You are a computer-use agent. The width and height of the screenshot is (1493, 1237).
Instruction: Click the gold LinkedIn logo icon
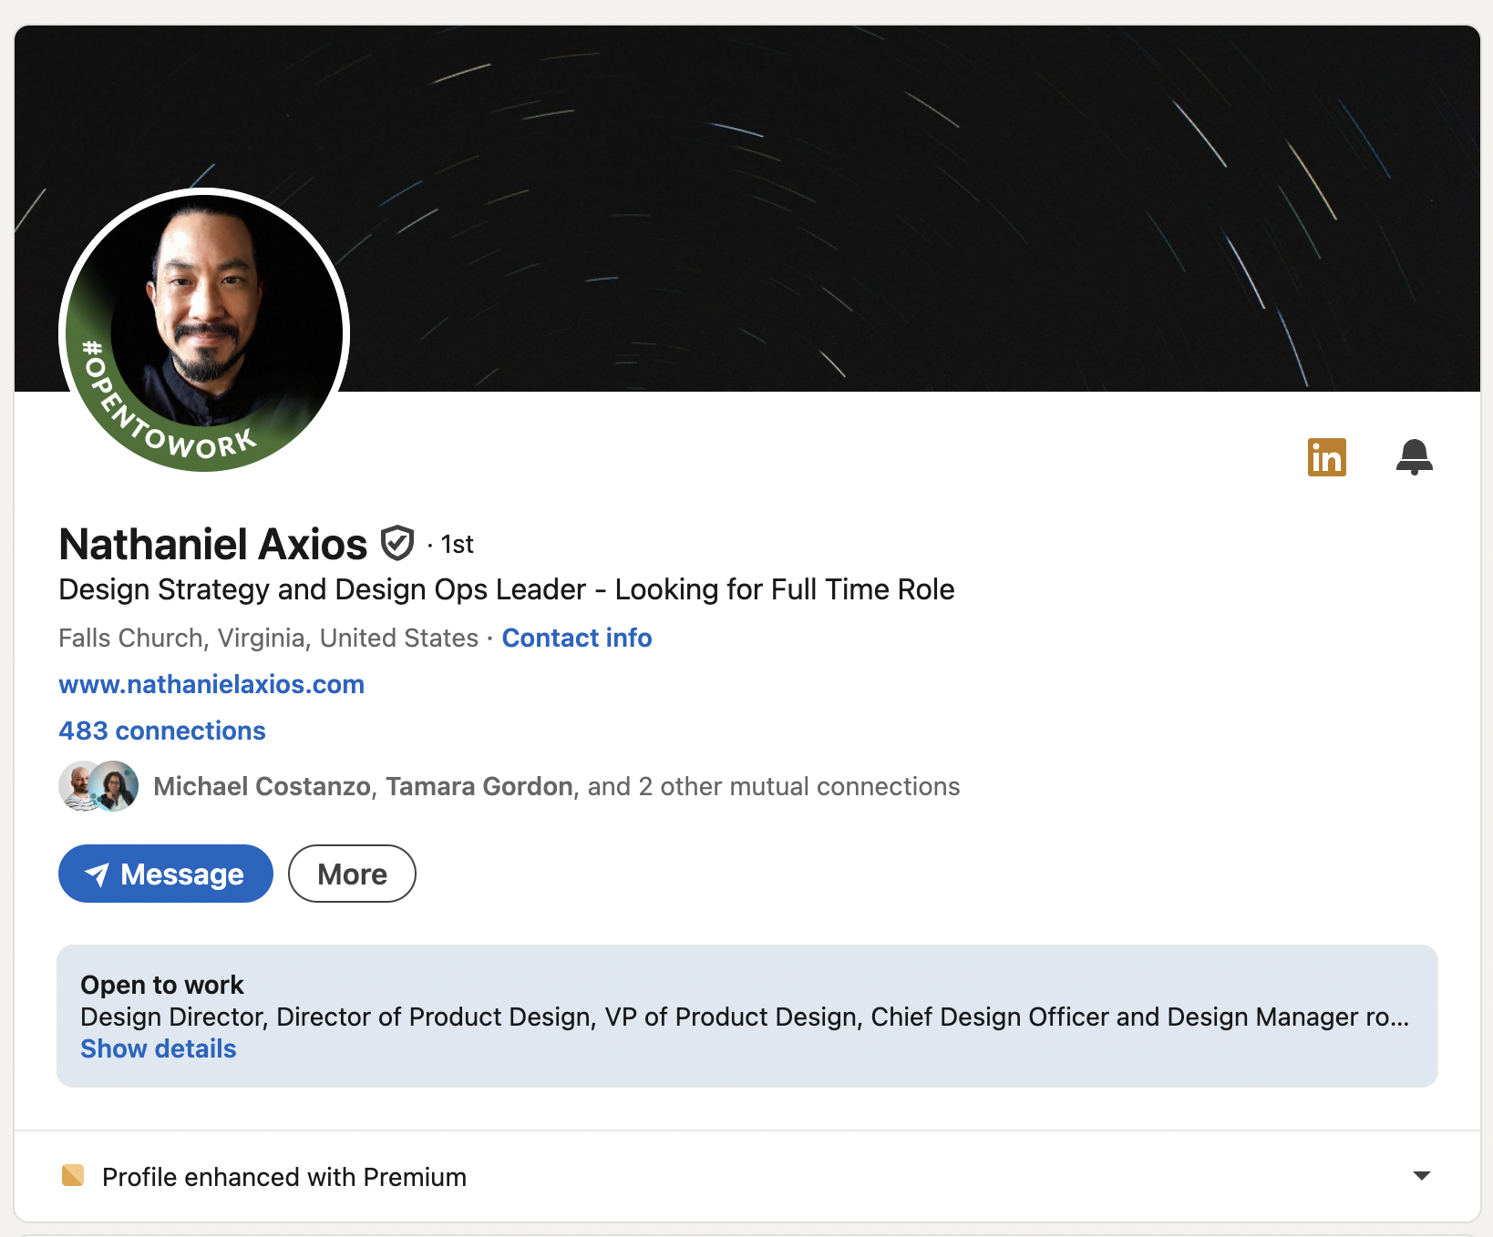click(1326, 457)
